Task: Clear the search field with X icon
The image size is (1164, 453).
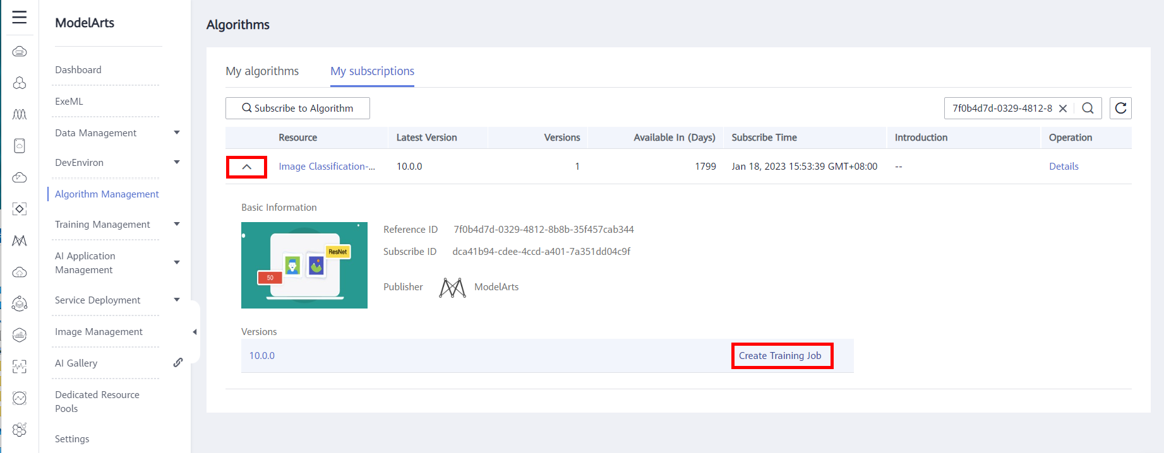Action: point(1063,109)
